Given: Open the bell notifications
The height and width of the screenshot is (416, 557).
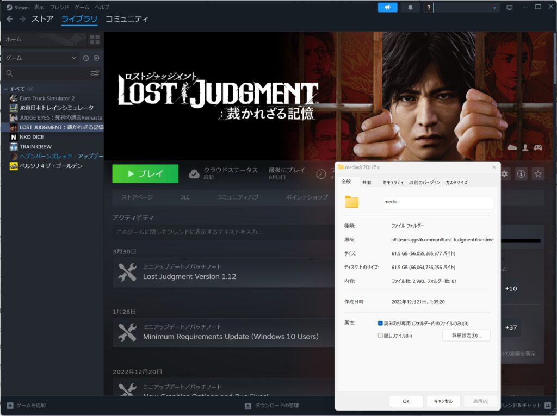Looking at the screenshot, I should coord(410,7).
